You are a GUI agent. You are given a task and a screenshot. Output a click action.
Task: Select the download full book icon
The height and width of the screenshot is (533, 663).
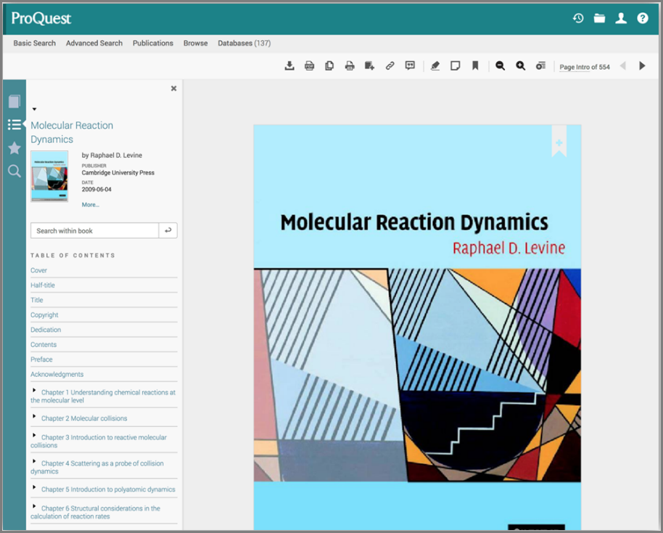click(x=289, y=65)
